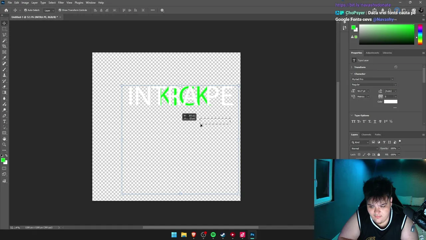
Task: Open the Image menu
Action: pos(25,3)
